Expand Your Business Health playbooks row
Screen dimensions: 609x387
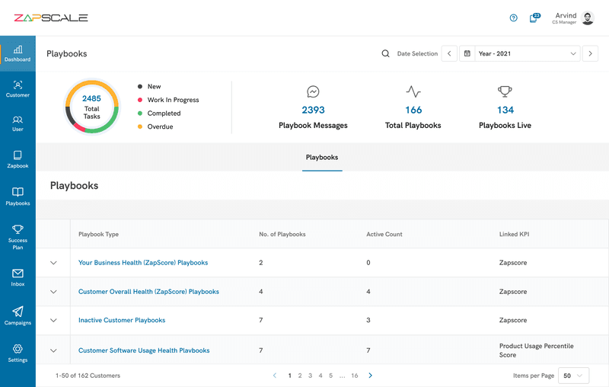53,263
